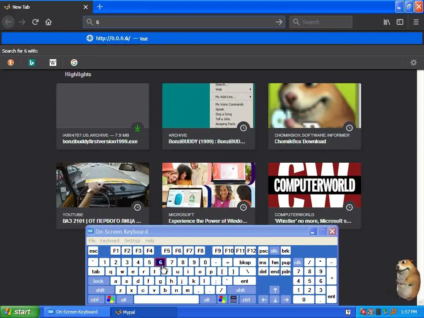Open the Help menu of On-Screen Keyboard
Image resolution: width=424 pixels, height=318 pixels.
tap(149, 241)
